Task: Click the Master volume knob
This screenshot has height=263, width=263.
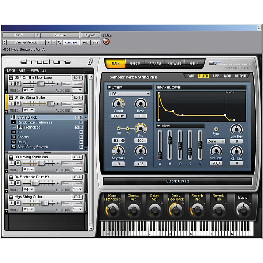Action: [x=243, y=209]
